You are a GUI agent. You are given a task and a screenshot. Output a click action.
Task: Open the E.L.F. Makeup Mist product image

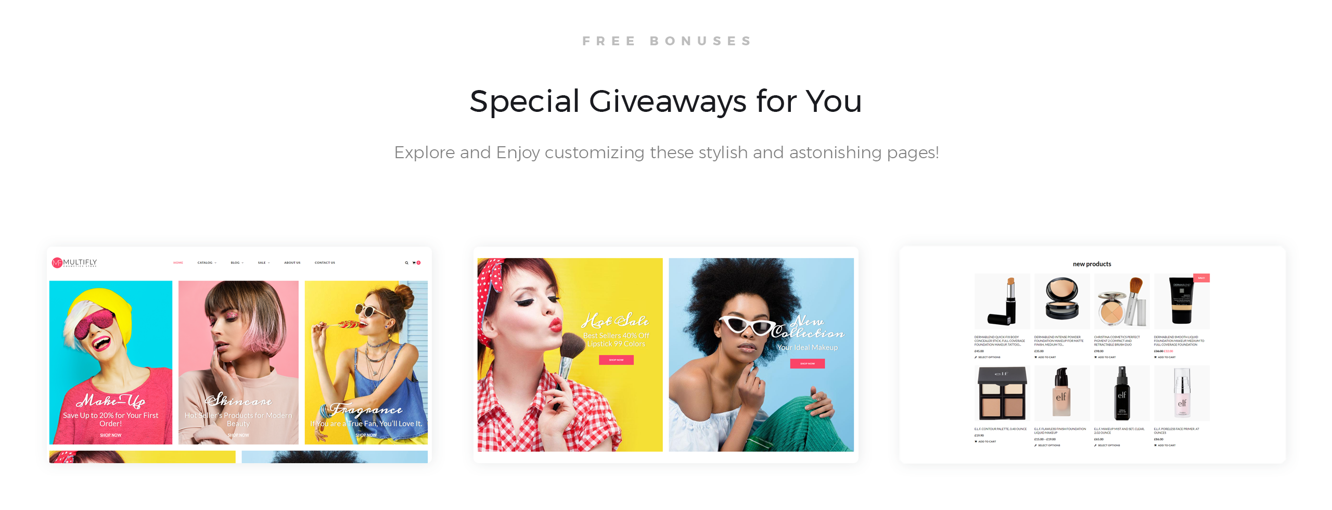1122,393
